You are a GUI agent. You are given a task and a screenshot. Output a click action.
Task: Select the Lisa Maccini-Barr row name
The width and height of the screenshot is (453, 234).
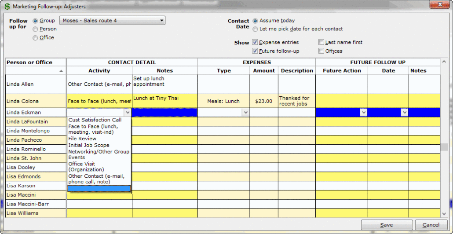click(x=27, y=204)
